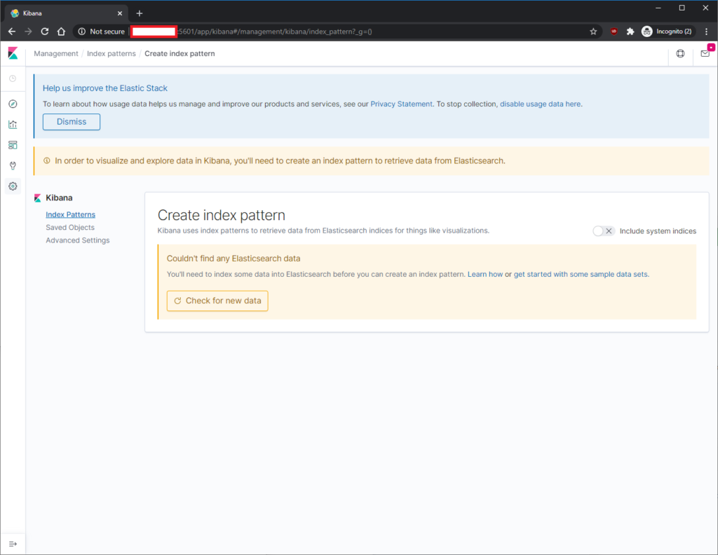
Task: Open Visualize via the bar chart icon
Action: coord(13,125)
